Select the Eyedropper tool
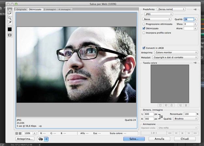Image resolution: width=204 pixels, height=146 pixels. (9, 22)
